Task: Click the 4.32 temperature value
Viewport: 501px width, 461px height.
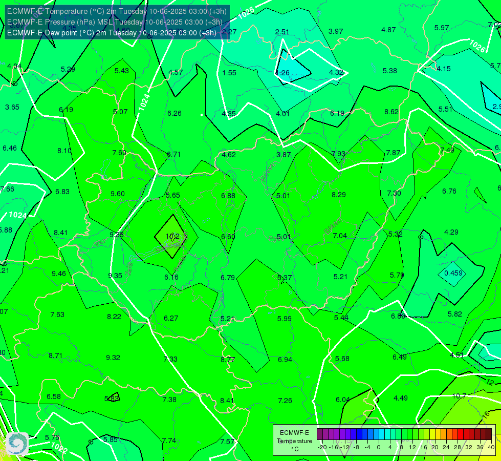Action: pos(336,73)
